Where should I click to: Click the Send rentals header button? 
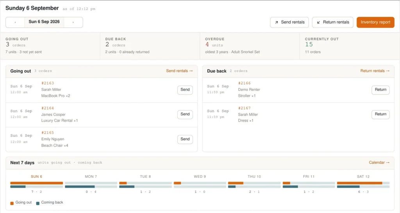point(289,22)
